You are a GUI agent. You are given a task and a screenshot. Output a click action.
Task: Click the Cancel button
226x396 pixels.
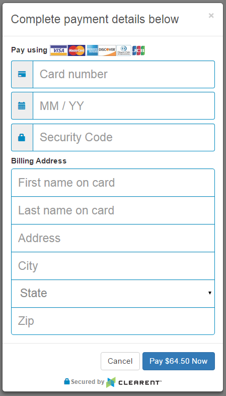tap(120, 361)
